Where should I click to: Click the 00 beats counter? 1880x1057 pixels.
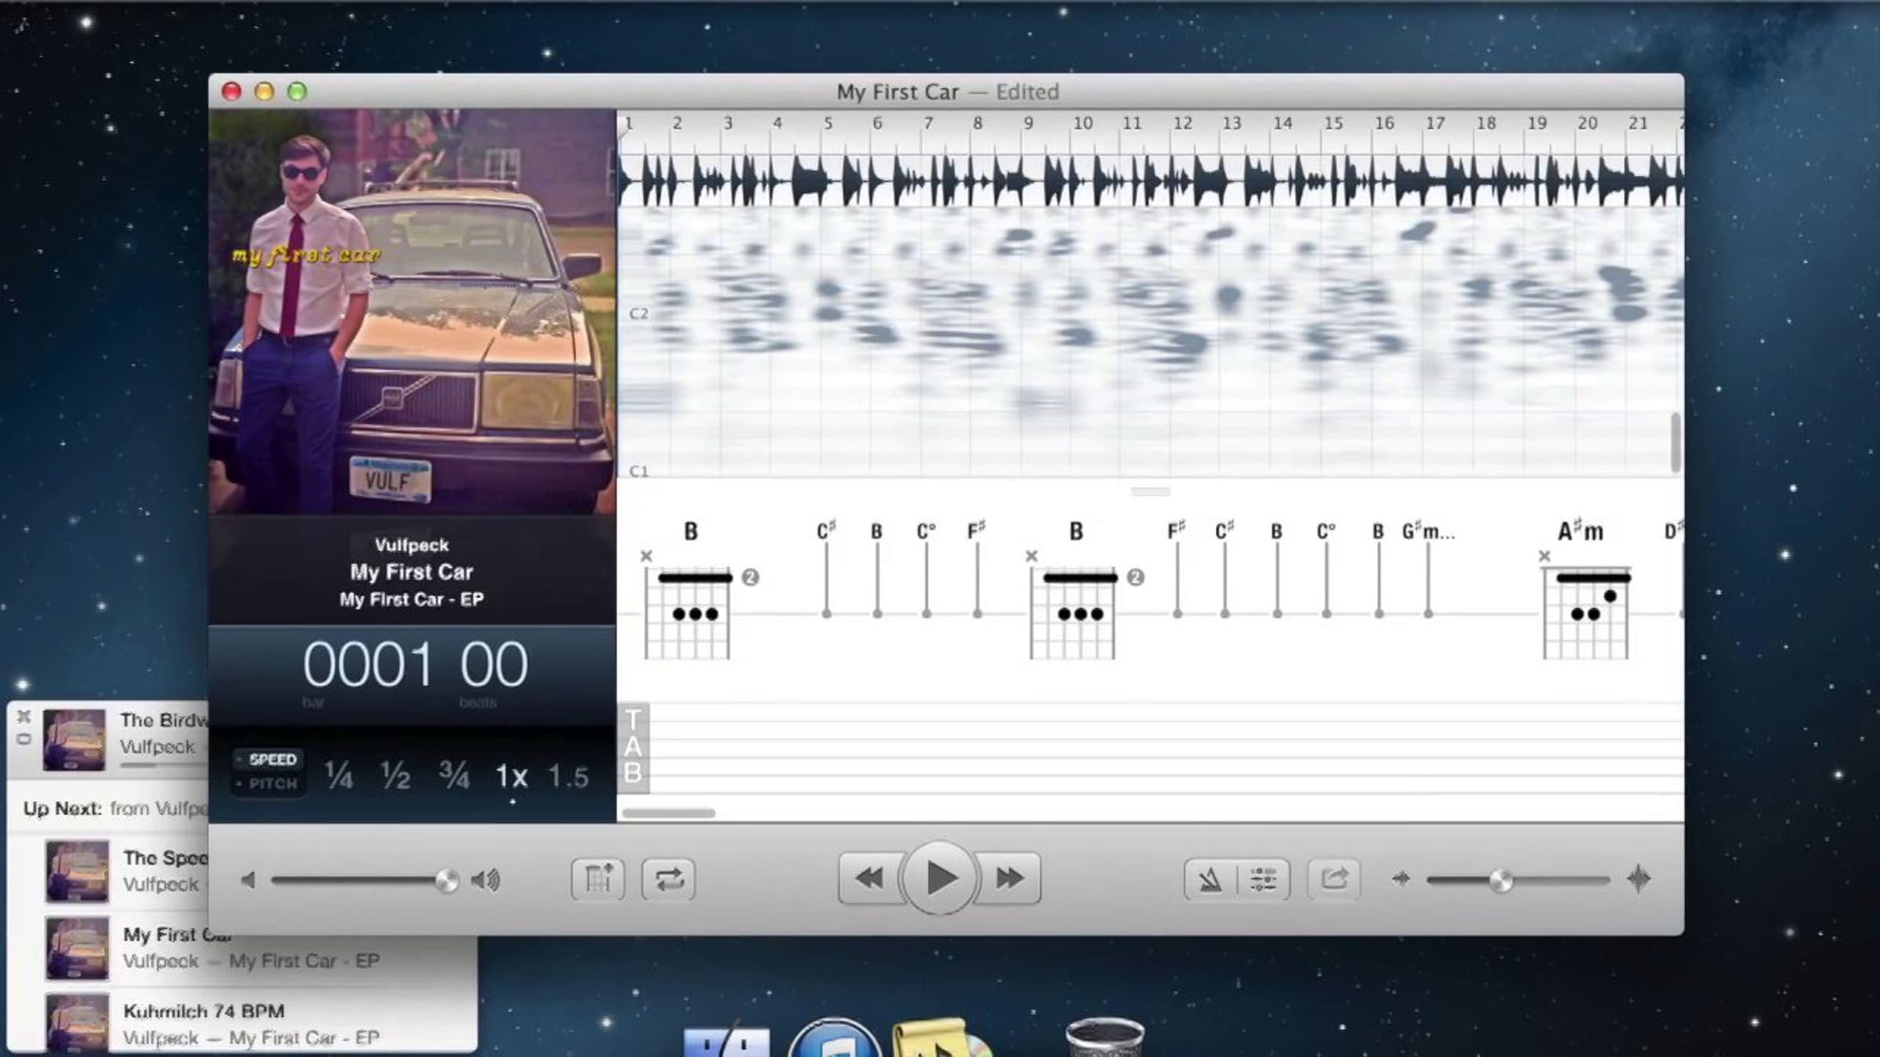(493, 665)
